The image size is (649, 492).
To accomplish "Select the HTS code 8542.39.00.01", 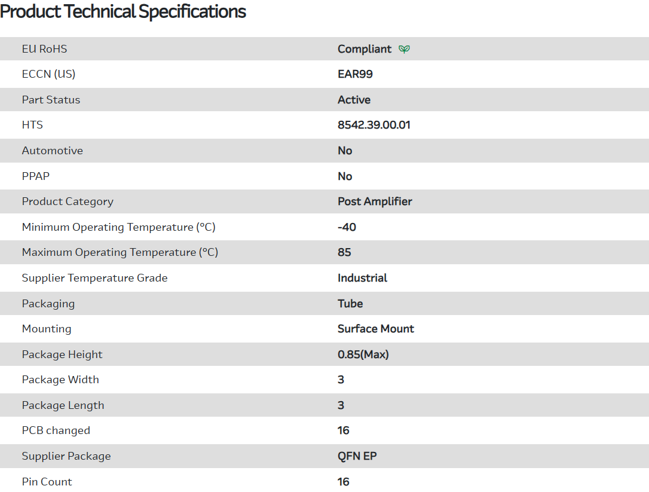I will pyautogui.click(x=374, y=125).
